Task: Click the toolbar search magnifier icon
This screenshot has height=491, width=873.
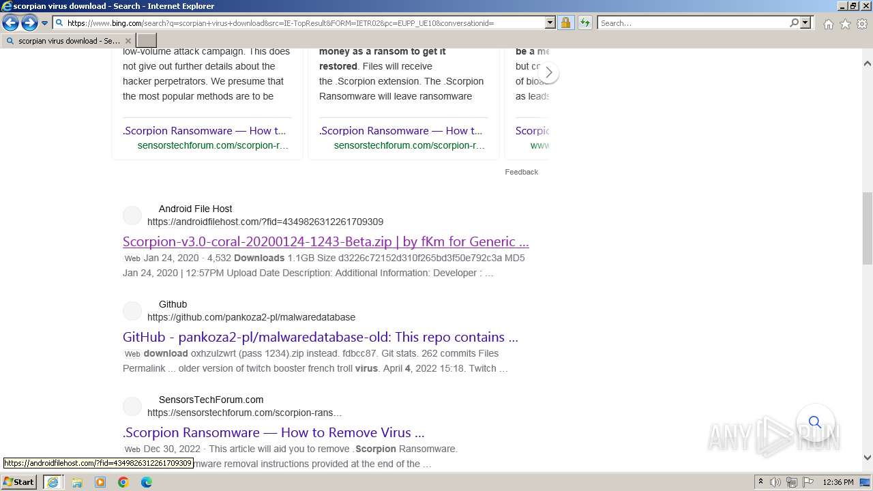Action: [794, 23]
